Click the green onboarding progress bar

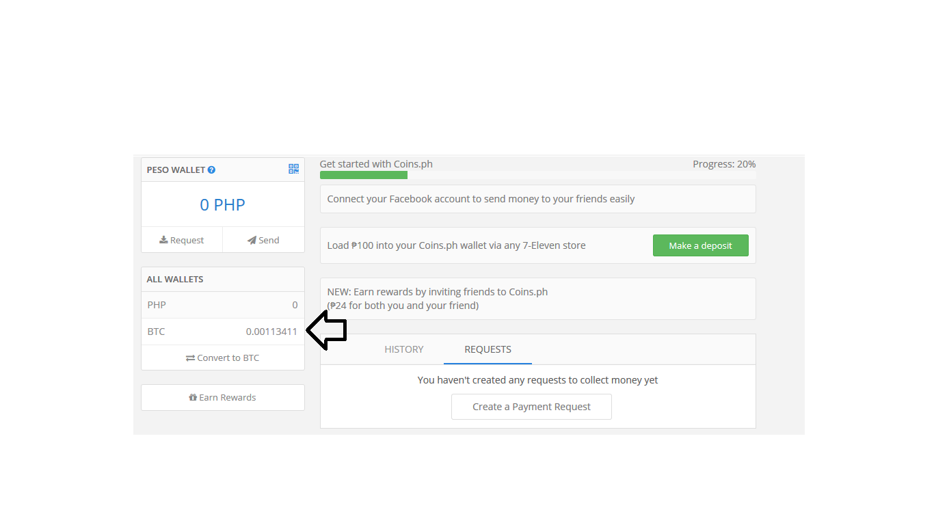[364, 175]
